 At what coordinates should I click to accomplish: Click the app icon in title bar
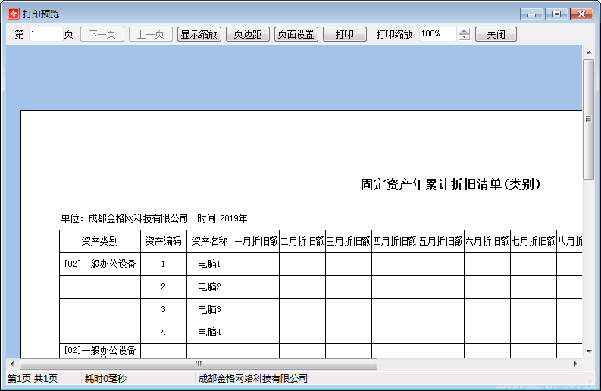(x=13, y=14)
